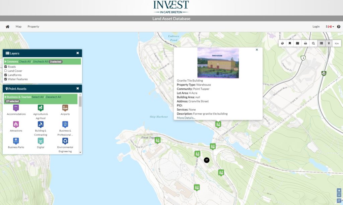Open the currency selector dropdown
This screenshot has height=205, width=343.
pyautogui.click(x=330, y=26)
